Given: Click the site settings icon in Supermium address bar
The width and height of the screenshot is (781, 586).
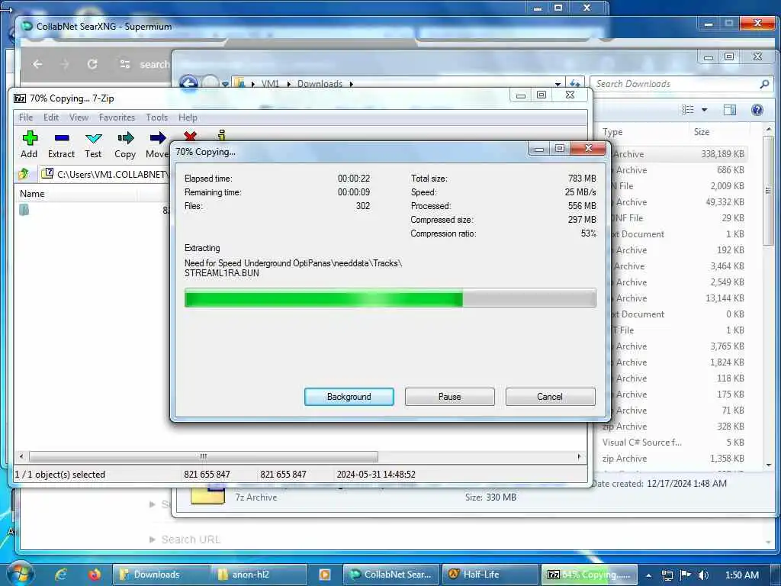Looking at the screenshot, I should coord(124,64).
